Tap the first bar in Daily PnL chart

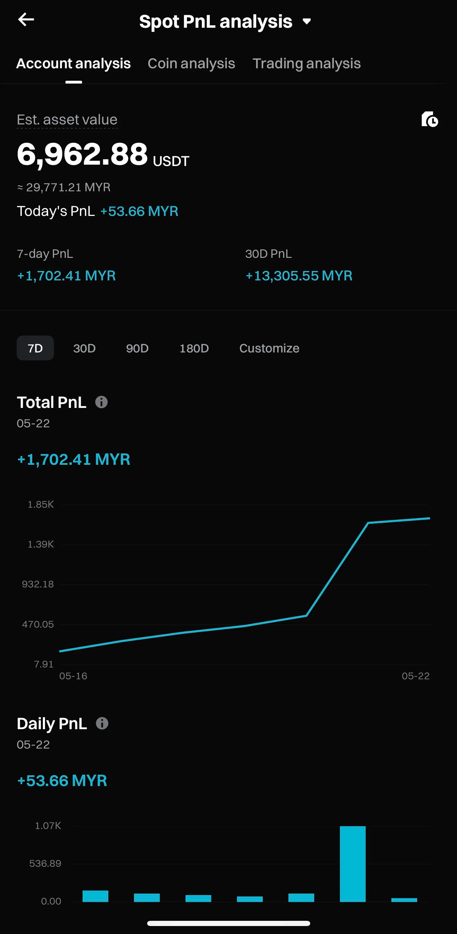click(95, 896)
